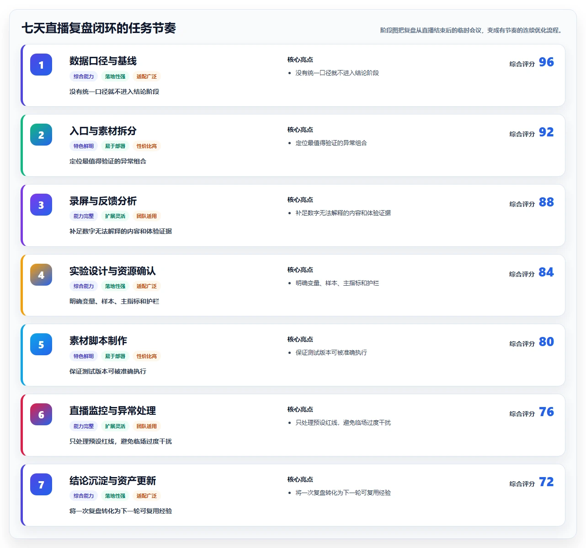Screen dimensions: 586x548
Task: Click 综合评分 label beside score 72
Action: [522, 484]
